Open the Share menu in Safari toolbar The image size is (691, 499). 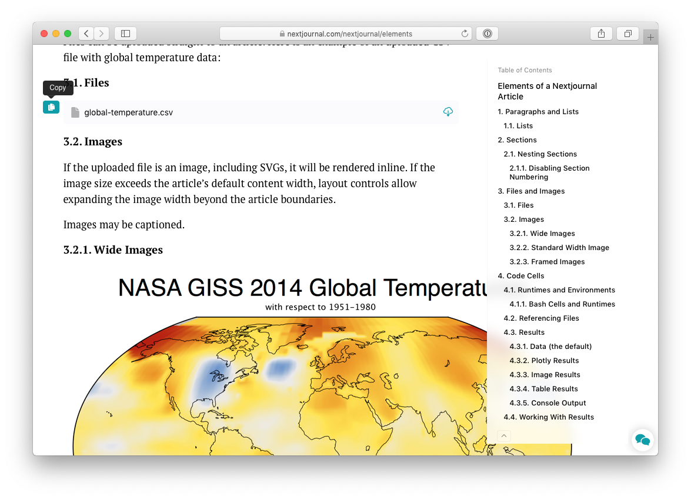(x=601, y=34)
